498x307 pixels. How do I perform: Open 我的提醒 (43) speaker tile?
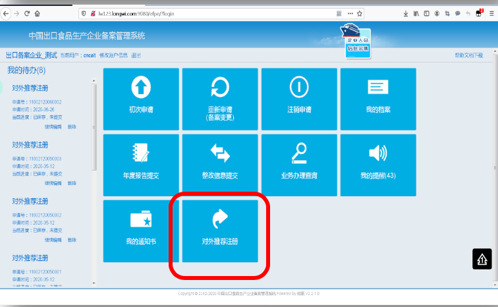click(x=378, y=165)
